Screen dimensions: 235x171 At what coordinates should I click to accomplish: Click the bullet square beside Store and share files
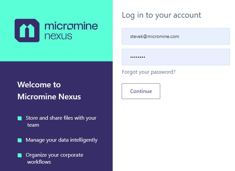(20, 118)
